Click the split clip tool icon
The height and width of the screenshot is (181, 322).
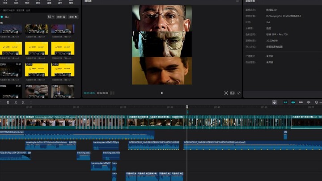click(x=8, y=102)
